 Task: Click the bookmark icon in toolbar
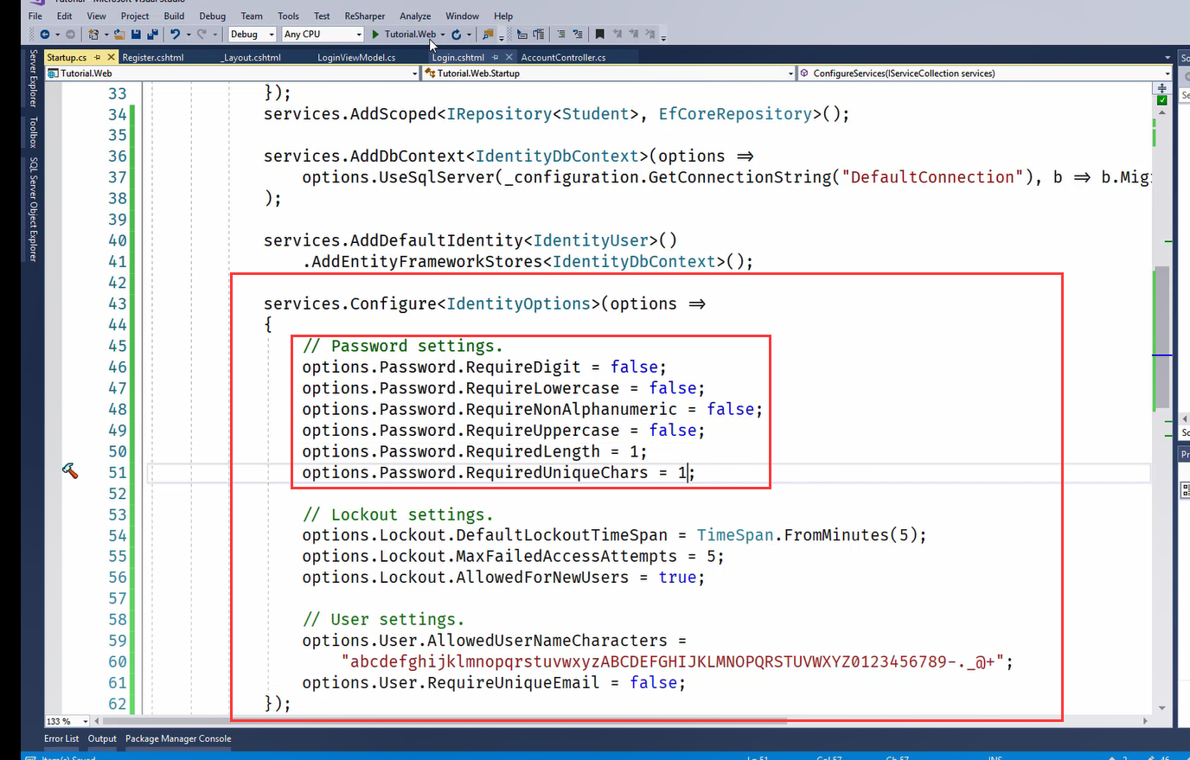(599, 35)
